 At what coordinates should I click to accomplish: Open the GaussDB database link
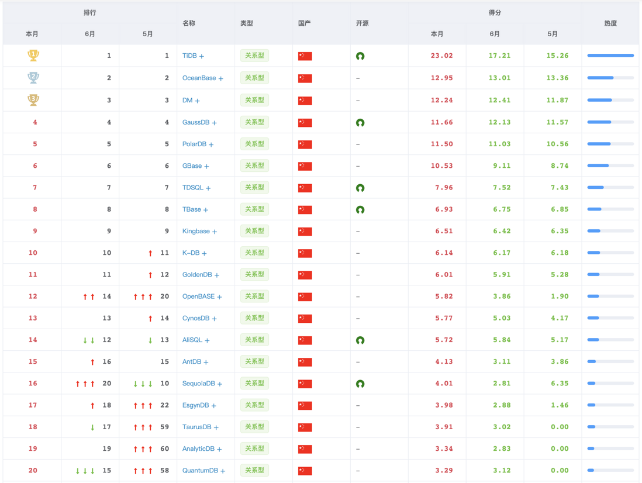pos(199,122)
